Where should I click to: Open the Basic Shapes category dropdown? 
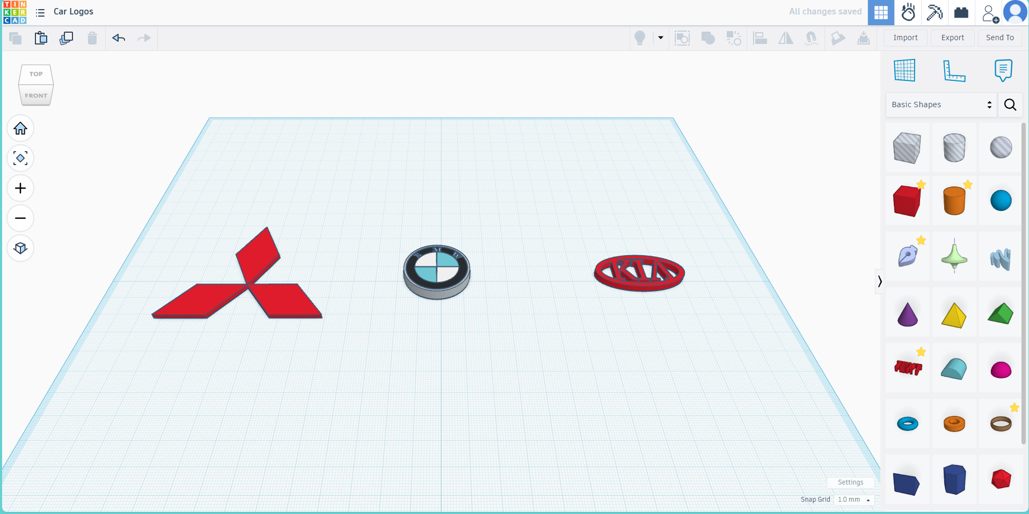point(941,105)
